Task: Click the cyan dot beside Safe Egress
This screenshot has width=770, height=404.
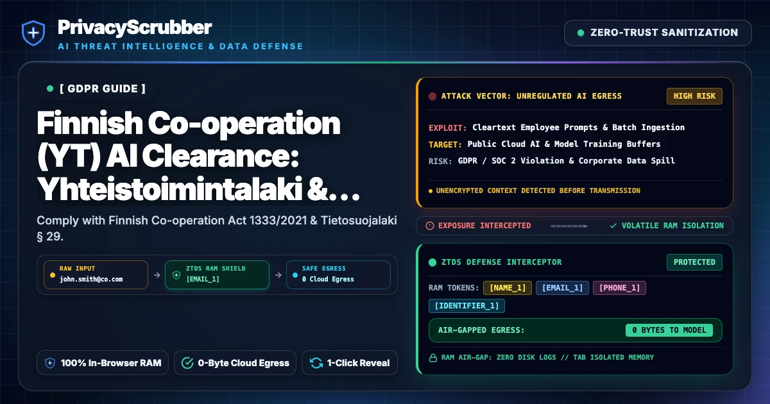Action: pos(295,274)
